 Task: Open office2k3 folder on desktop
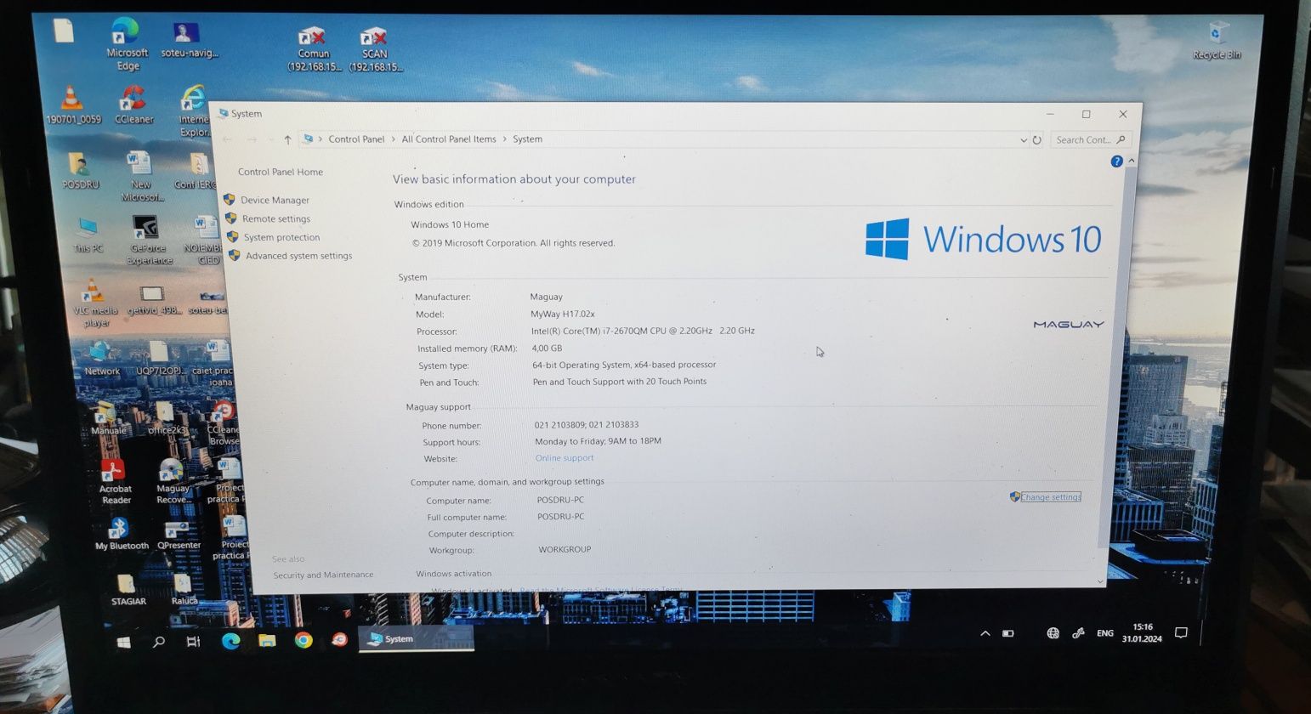coord(166,418)
